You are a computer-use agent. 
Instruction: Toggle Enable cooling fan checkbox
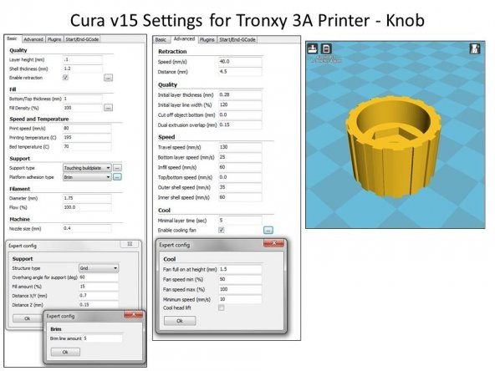222,230
